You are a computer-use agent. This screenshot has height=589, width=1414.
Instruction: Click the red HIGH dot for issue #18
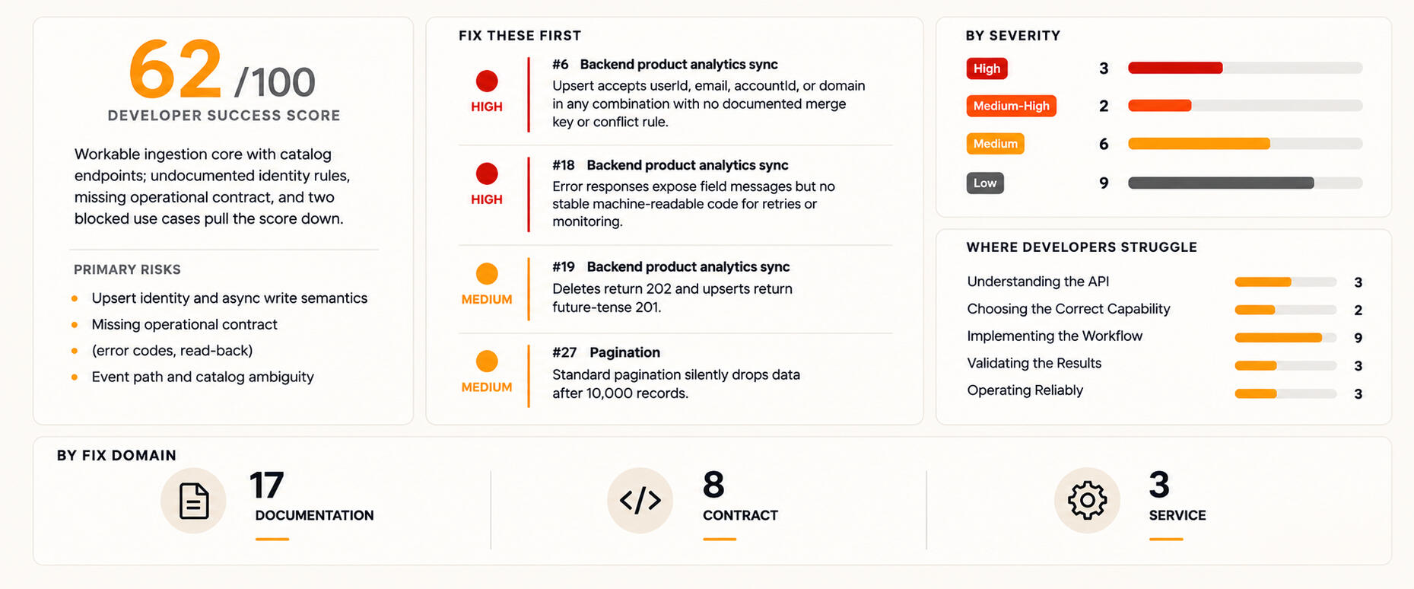click(487, 174)
